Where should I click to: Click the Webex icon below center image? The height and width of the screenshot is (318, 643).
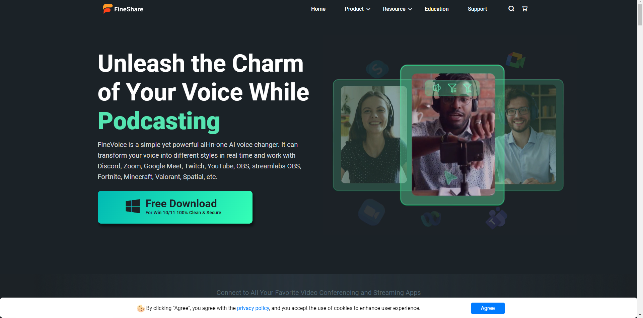pos(431,219)
